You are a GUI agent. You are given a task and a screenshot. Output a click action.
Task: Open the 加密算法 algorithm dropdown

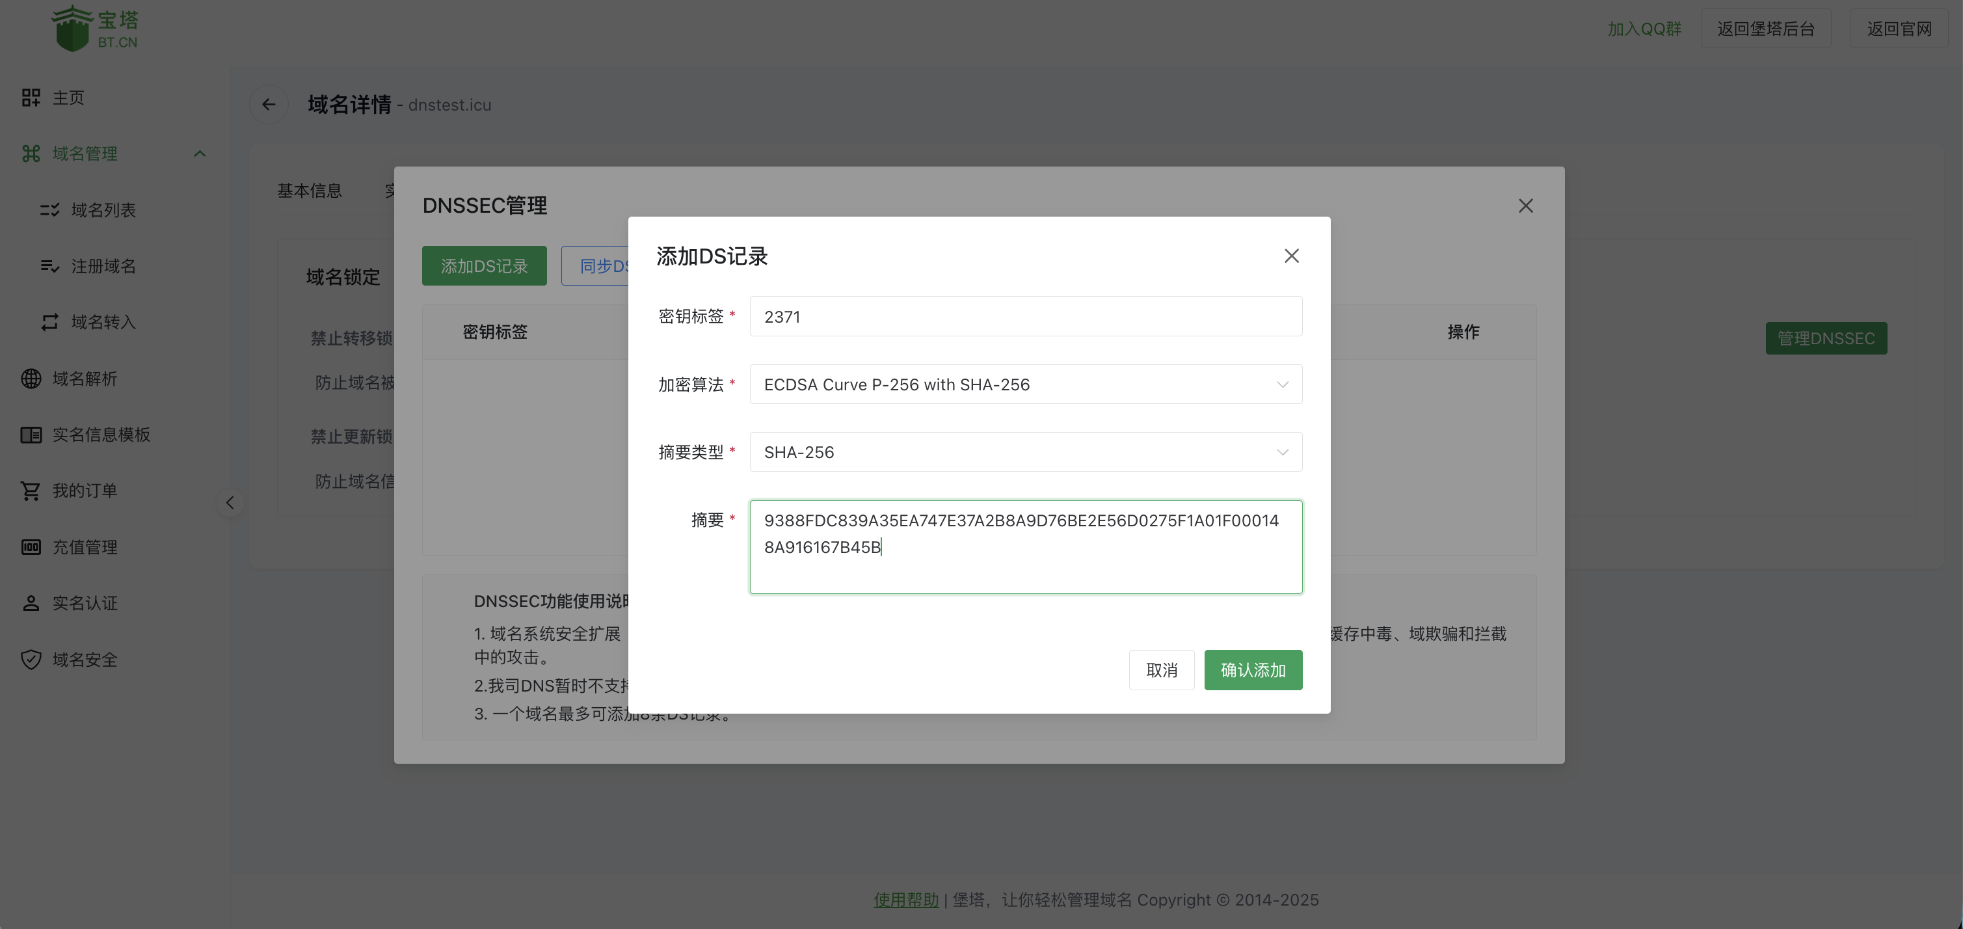pos(1025,384)
